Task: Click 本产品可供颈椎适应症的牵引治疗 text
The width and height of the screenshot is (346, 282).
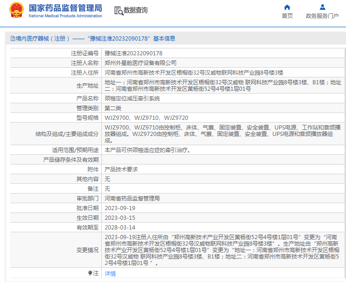Action: point(147,150)
